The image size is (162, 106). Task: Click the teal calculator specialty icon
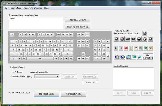point(134,57)
